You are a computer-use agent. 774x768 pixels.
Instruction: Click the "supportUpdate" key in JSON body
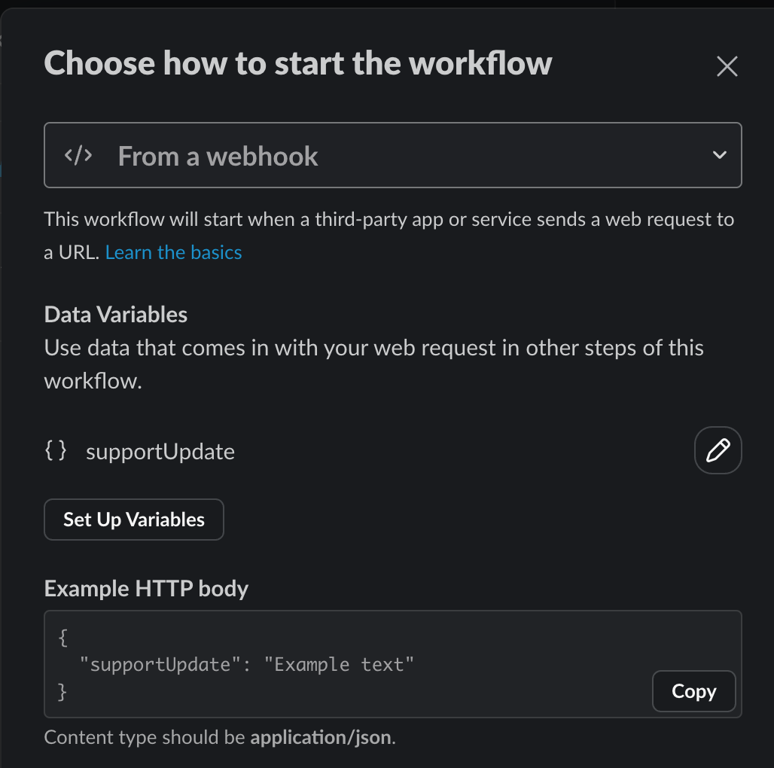(x=160, y=665)
